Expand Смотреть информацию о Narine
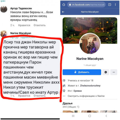The image size is (120, 120). (x=86, y=96)
